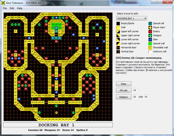
Task: Select the Lower-right corner tile icon
Action: click(x=118, y=43)
